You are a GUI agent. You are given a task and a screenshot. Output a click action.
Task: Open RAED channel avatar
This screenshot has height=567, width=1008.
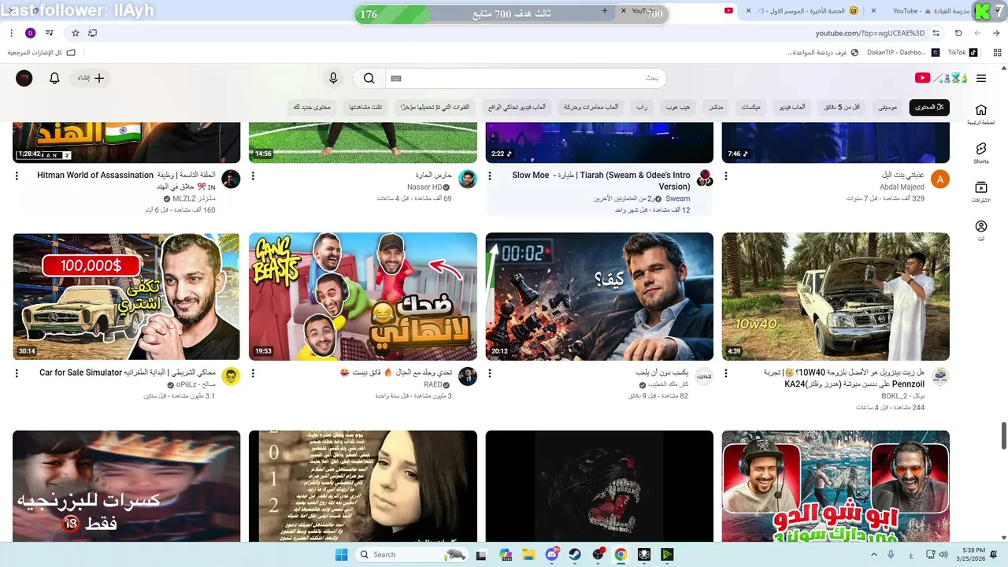[468, 376]
